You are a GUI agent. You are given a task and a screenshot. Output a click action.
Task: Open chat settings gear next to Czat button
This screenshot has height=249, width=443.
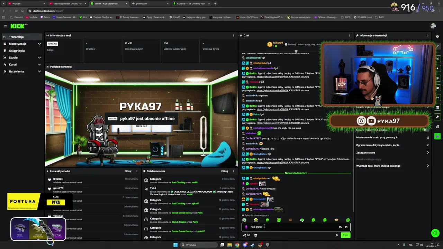[336, 235]
